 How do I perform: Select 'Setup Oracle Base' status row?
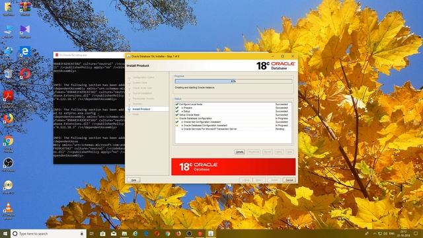coord(233,114)
